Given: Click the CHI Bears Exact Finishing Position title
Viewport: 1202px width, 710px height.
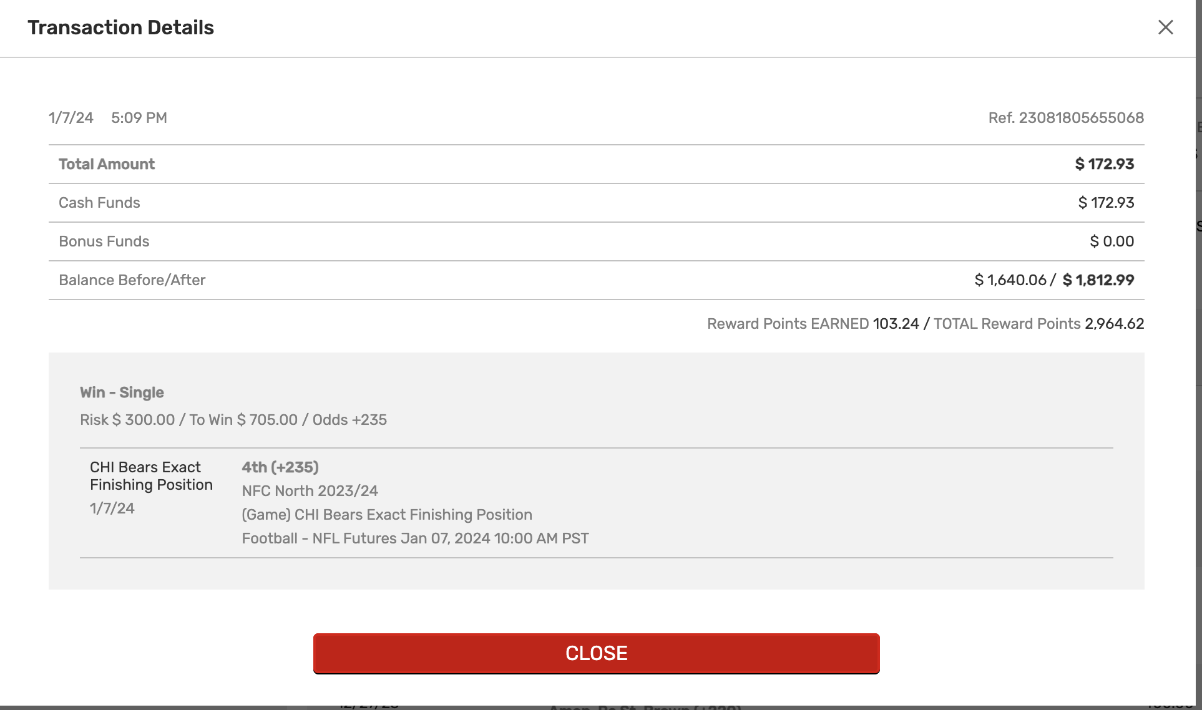Looking at the screenshot, I should [x=151, y=476].
